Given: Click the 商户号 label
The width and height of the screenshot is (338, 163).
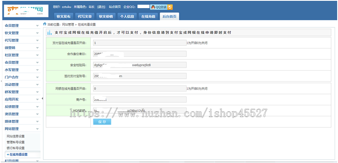Looking at the screenshot, I should point(81,100).
